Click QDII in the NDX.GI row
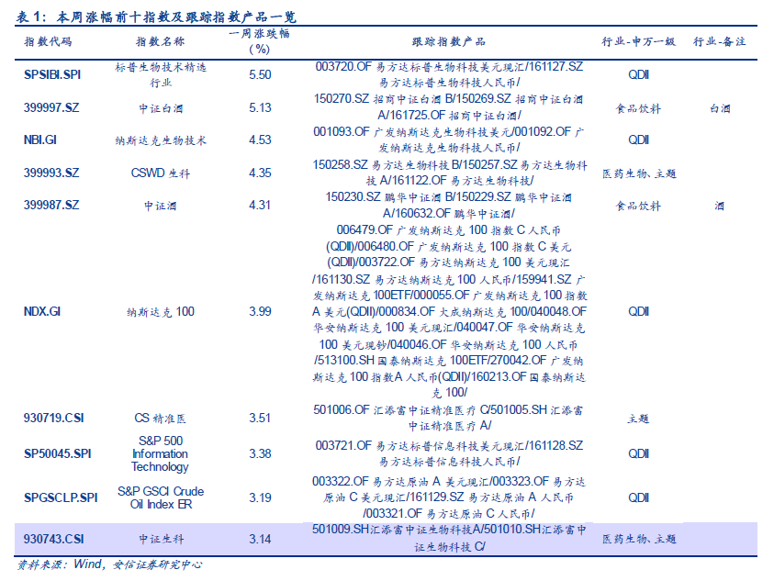774x581 pixels. [x=638, y=311]
